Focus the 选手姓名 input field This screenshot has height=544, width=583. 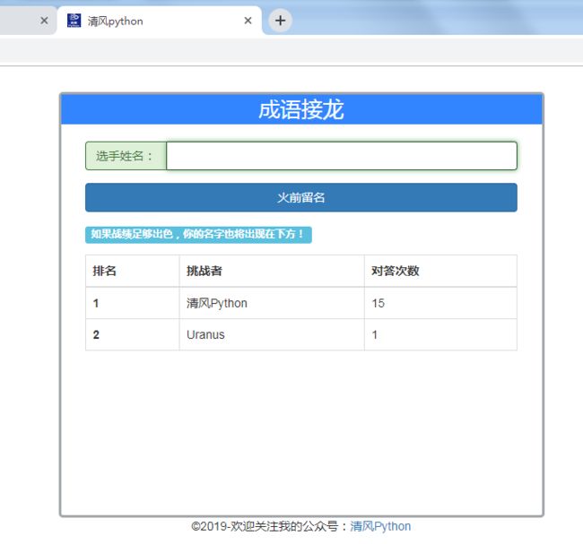click(342, 156)
